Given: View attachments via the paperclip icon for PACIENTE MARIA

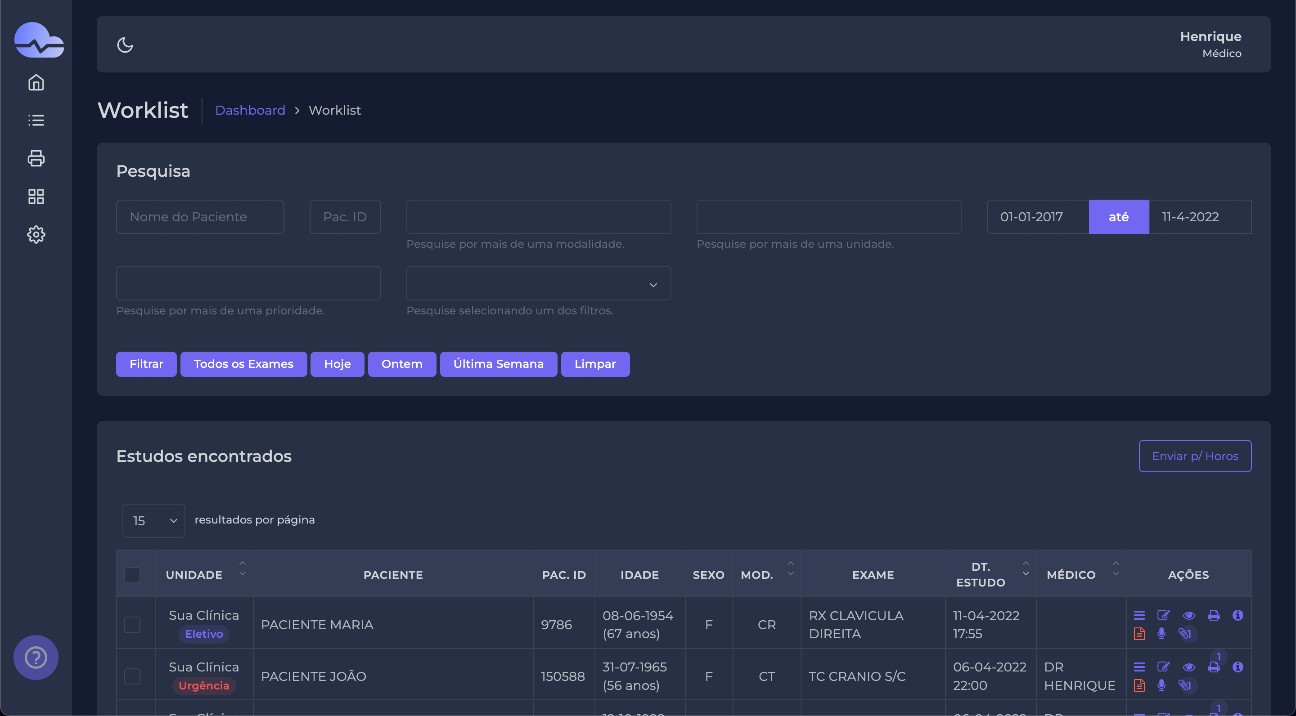Looking at the screenshot, I should (x=1186, y=634).
